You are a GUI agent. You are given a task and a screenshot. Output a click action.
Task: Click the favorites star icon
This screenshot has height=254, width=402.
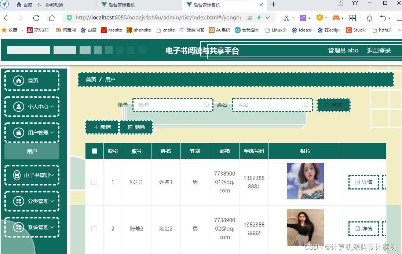[x=4, y=30]
